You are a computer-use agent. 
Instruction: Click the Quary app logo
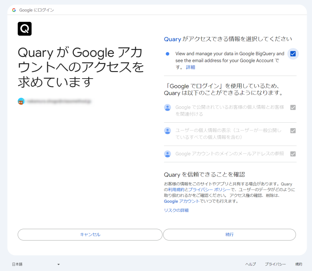pos(24,29)
